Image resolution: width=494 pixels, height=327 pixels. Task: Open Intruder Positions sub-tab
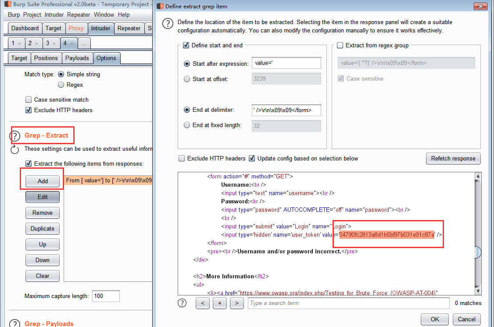pos(46,58)
